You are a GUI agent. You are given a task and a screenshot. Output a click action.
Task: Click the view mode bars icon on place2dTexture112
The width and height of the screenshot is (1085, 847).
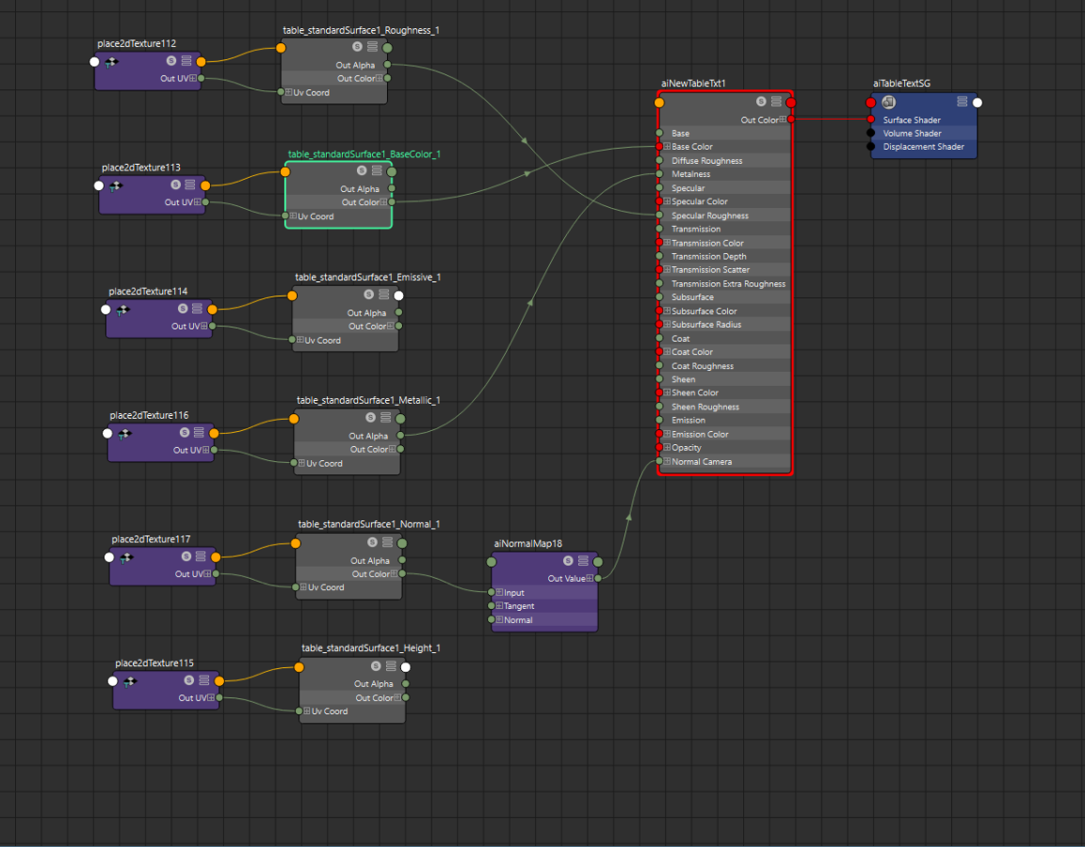click(x=186, y=61)
